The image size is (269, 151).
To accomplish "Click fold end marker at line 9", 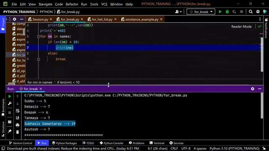I will click(38, 59).
